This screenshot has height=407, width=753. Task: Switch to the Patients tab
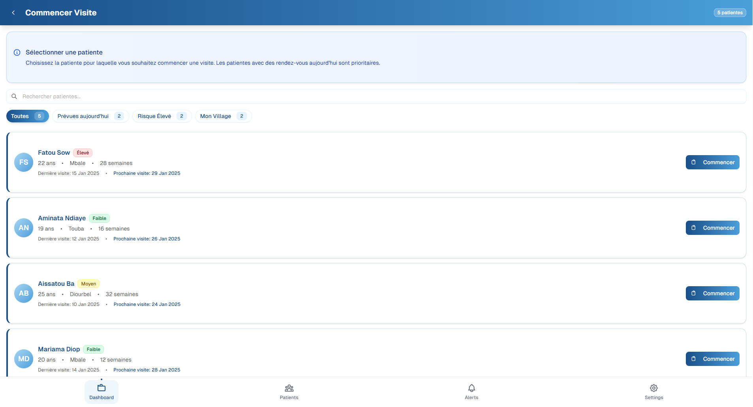click(289, 392)
